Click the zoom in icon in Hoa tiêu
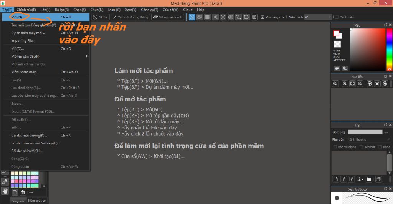This screenshot has width=393, height=204. 345,83
